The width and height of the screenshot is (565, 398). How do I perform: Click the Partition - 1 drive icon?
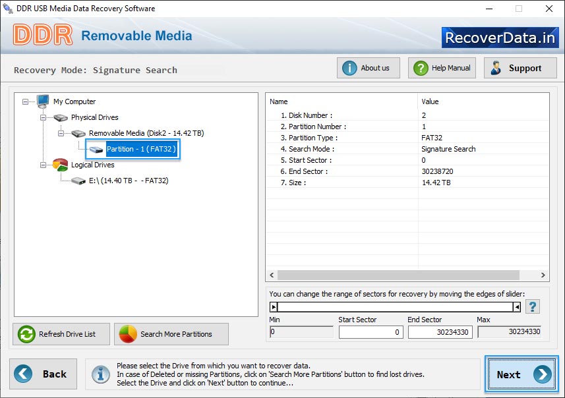[96, 149]
